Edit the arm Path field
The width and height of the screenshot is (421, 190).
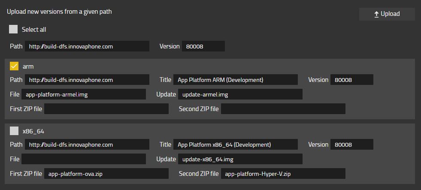(87, 80)
